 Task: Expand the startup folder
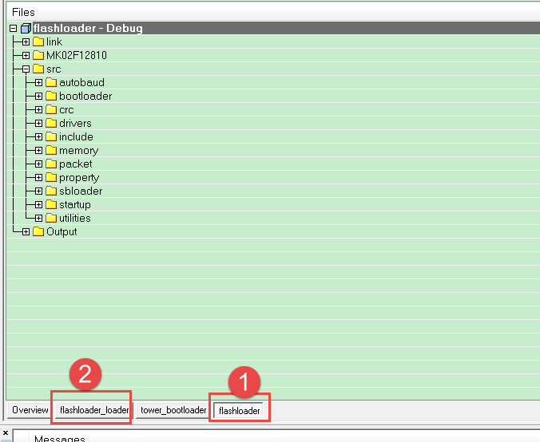38,205
